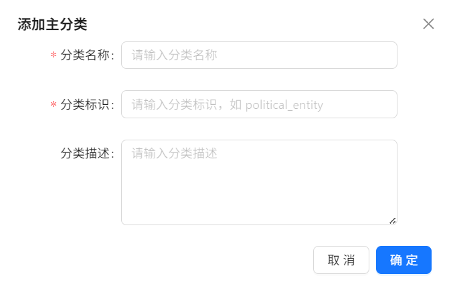Click the description textarea resize handle
This screenshot has width=449, height=286.
[393, 221]
